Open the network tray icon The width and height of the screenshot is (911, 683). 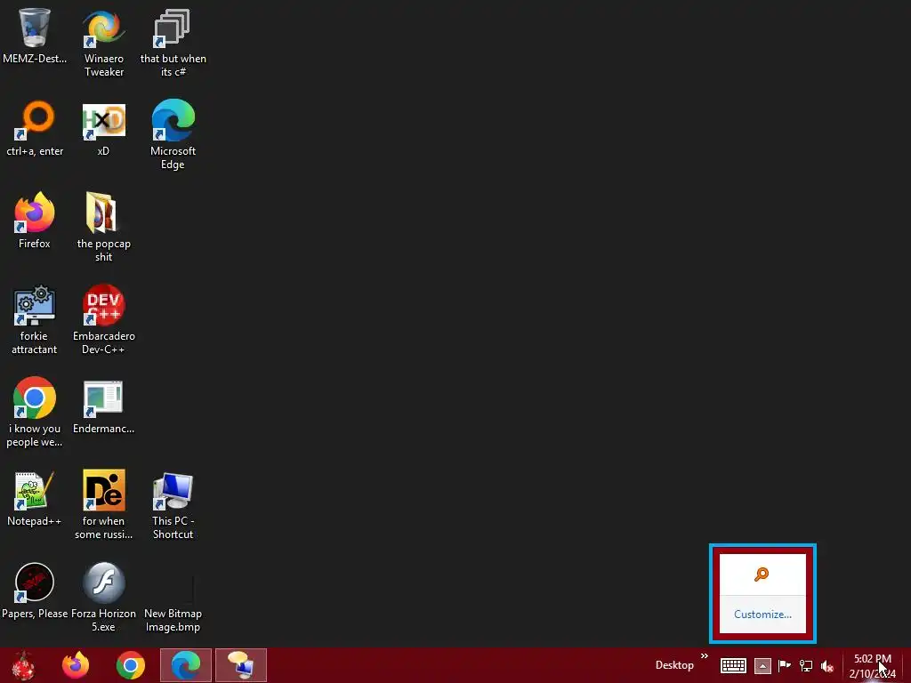806,665
